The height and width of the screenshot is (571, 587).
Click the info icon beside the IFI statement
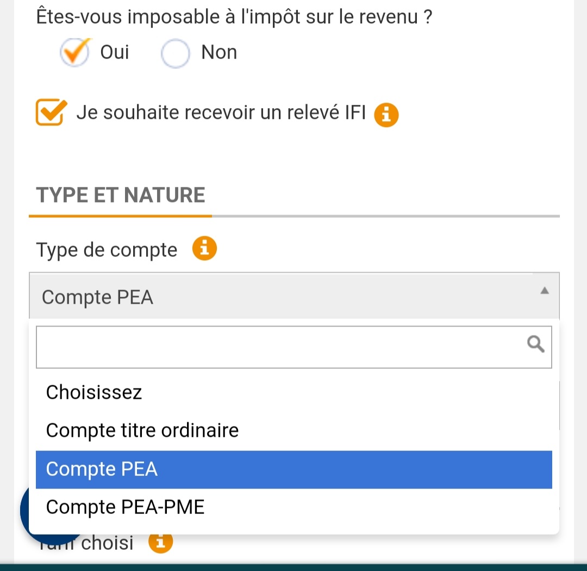coord(386,115)
